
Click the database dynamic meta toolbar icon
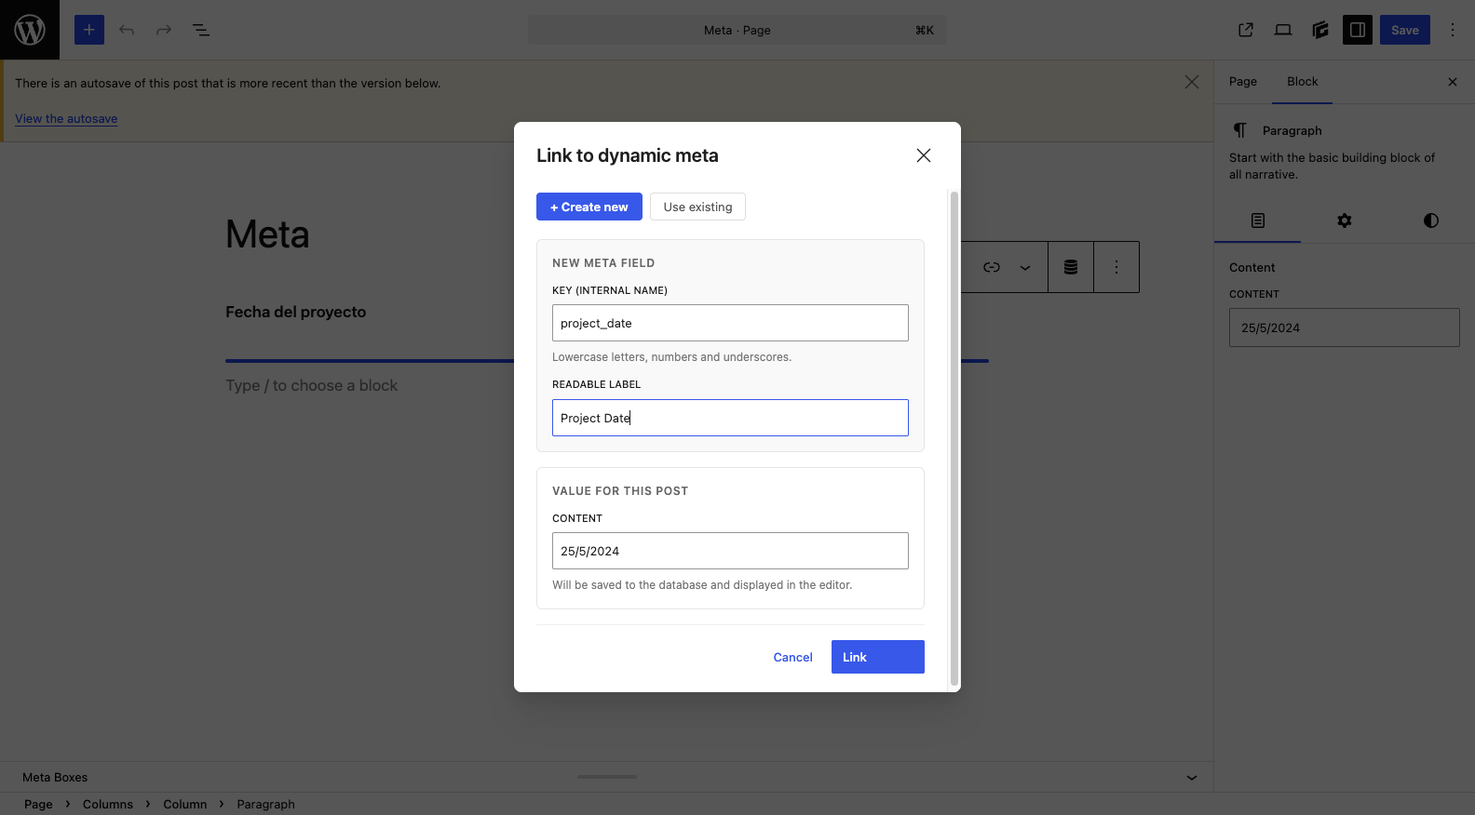(x=1071, y=267)
